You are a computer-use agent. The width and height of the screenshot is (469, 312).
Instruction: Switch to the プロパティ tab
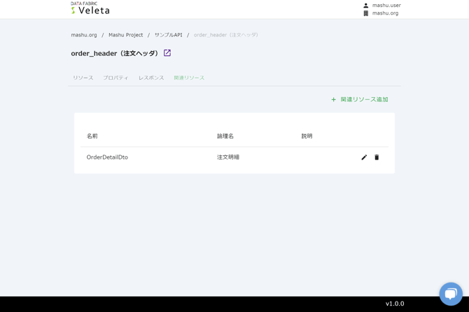tap(115, 78)
